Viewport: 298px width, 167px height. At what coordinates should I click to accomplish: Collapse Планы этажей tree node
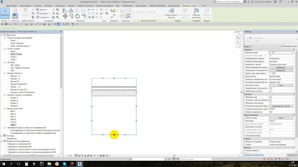[x=5, y=49]
